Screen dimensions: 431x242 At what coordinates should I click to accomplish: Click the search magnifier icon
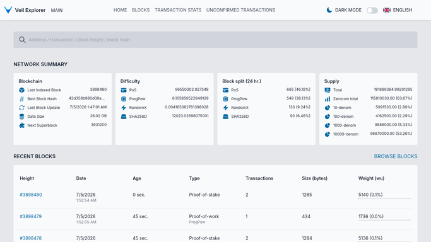coord(22,40)
